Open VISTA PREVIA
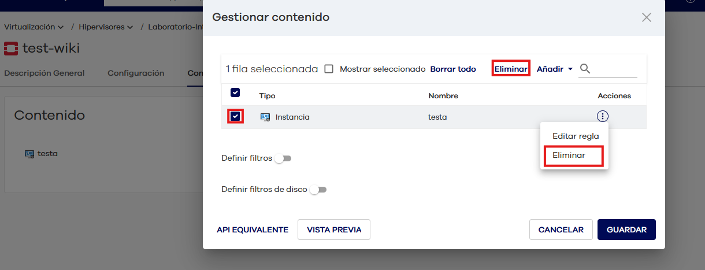705x270 pixels. pos(334,230)
